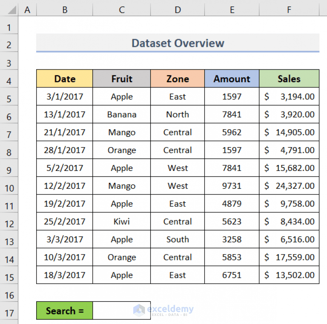Select row 1 header
The width and height of the screenshot is (327, 324).
click(9, 25)
